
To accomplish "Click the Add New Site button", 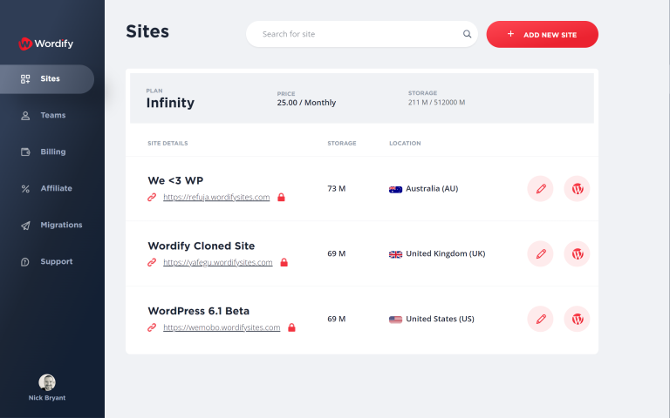I will [x=543, y=35].
